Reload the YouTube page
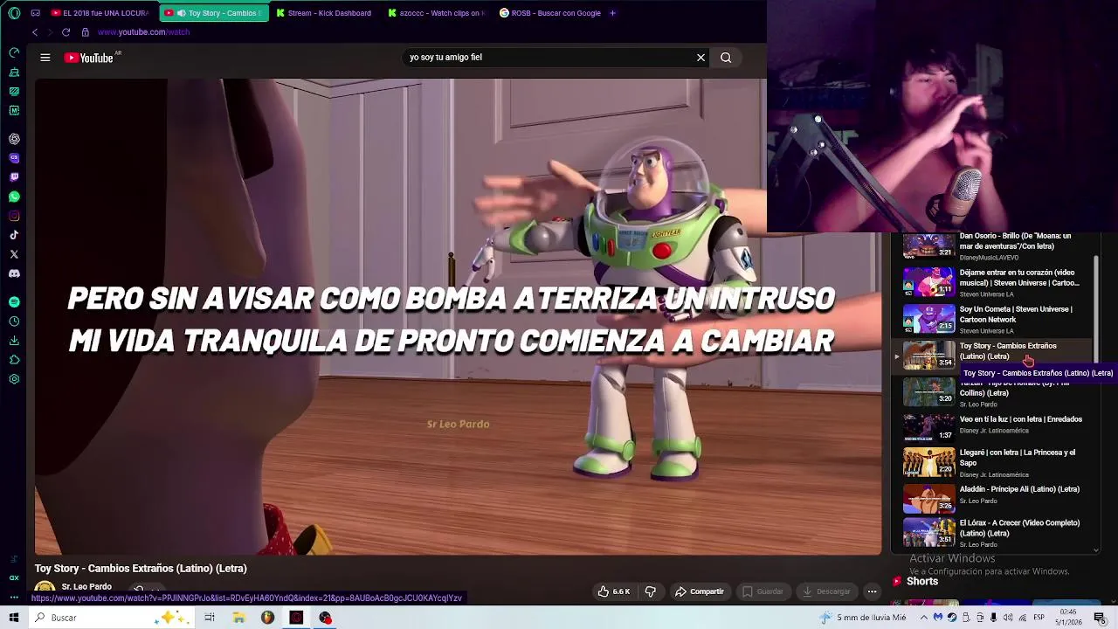The image size is (1118, 629). click(x=66, y=32)
